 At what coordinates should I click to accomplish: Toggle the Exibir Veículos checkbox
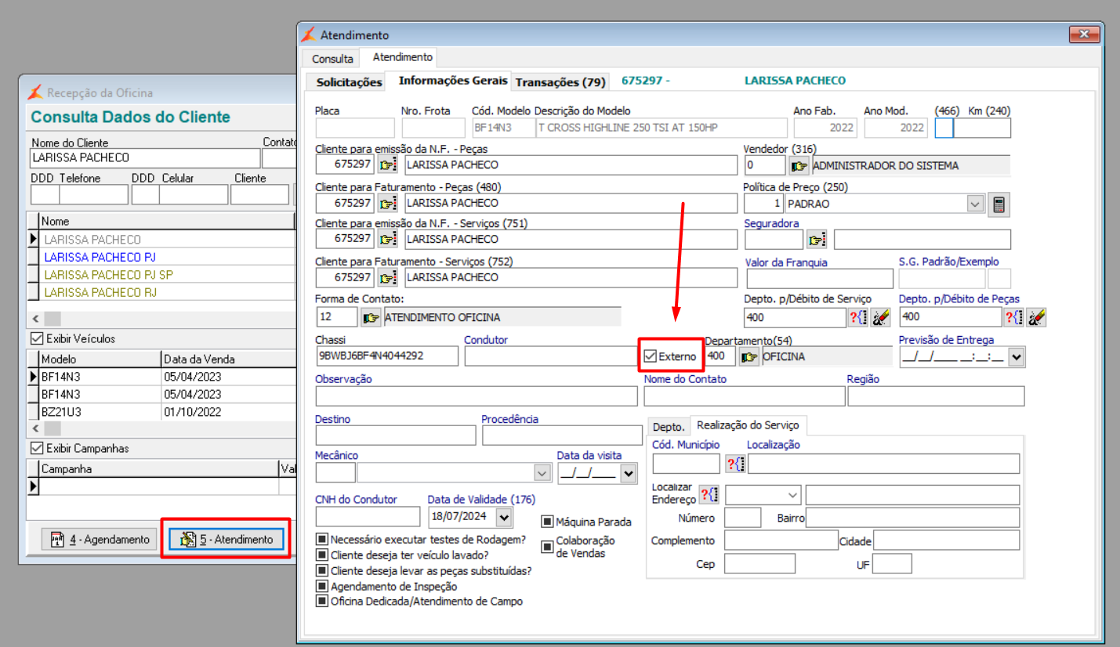click(x=36, y=338)
